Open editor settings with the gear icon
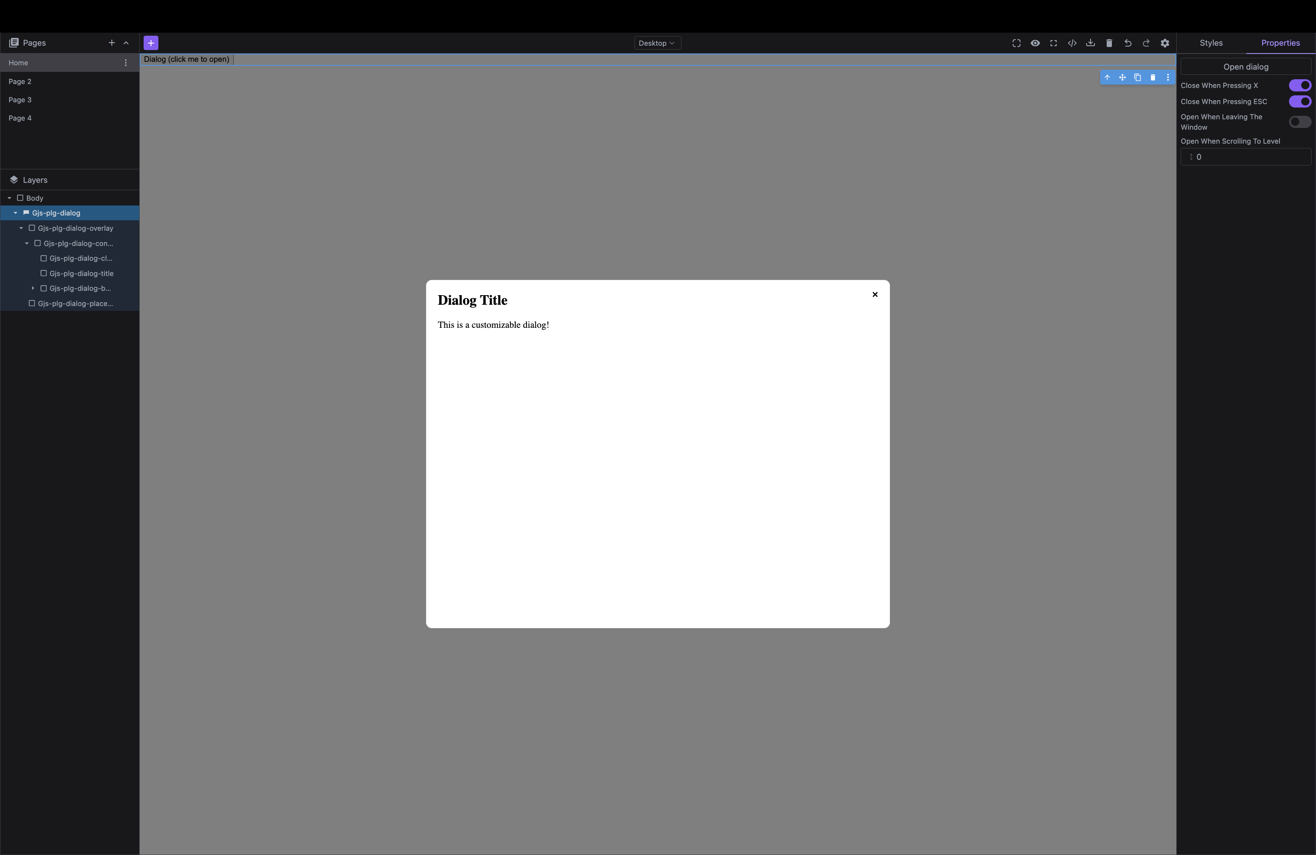This screenshot has width=1316, height=855. [x=1165, y=43]
